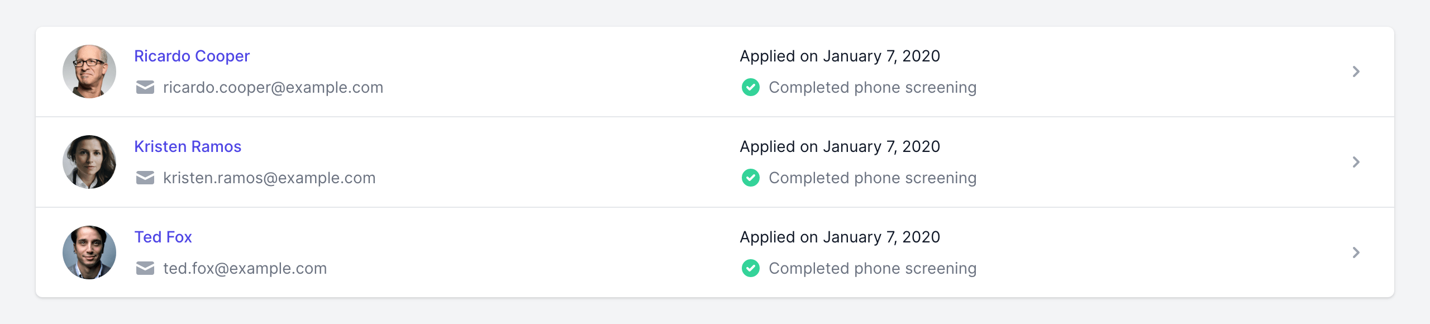
Task: Click the ted.fox@example.com email text
Action: click(245, 269)
